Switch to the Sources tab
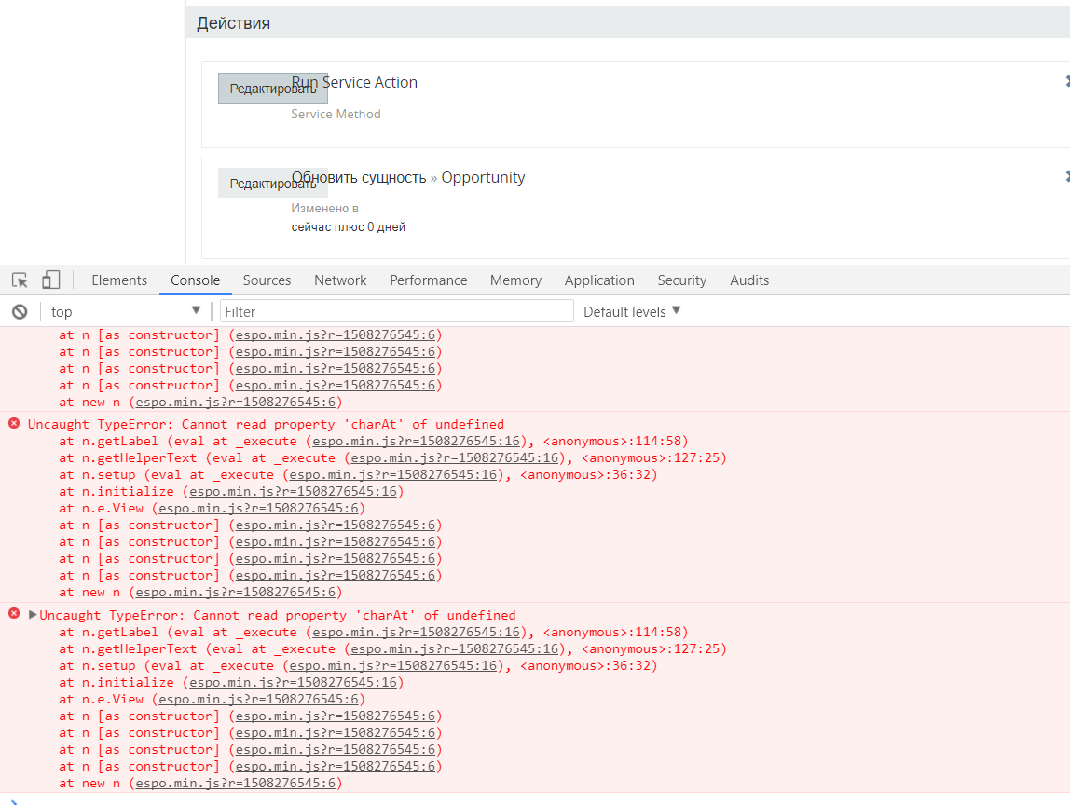This screenshot has width=1070, height=805. point(267,280)
